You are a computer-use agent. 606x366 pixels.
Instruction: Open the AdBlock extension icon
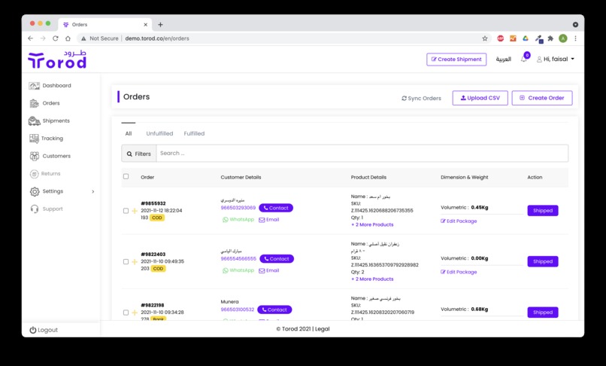[x=501, y=38]
